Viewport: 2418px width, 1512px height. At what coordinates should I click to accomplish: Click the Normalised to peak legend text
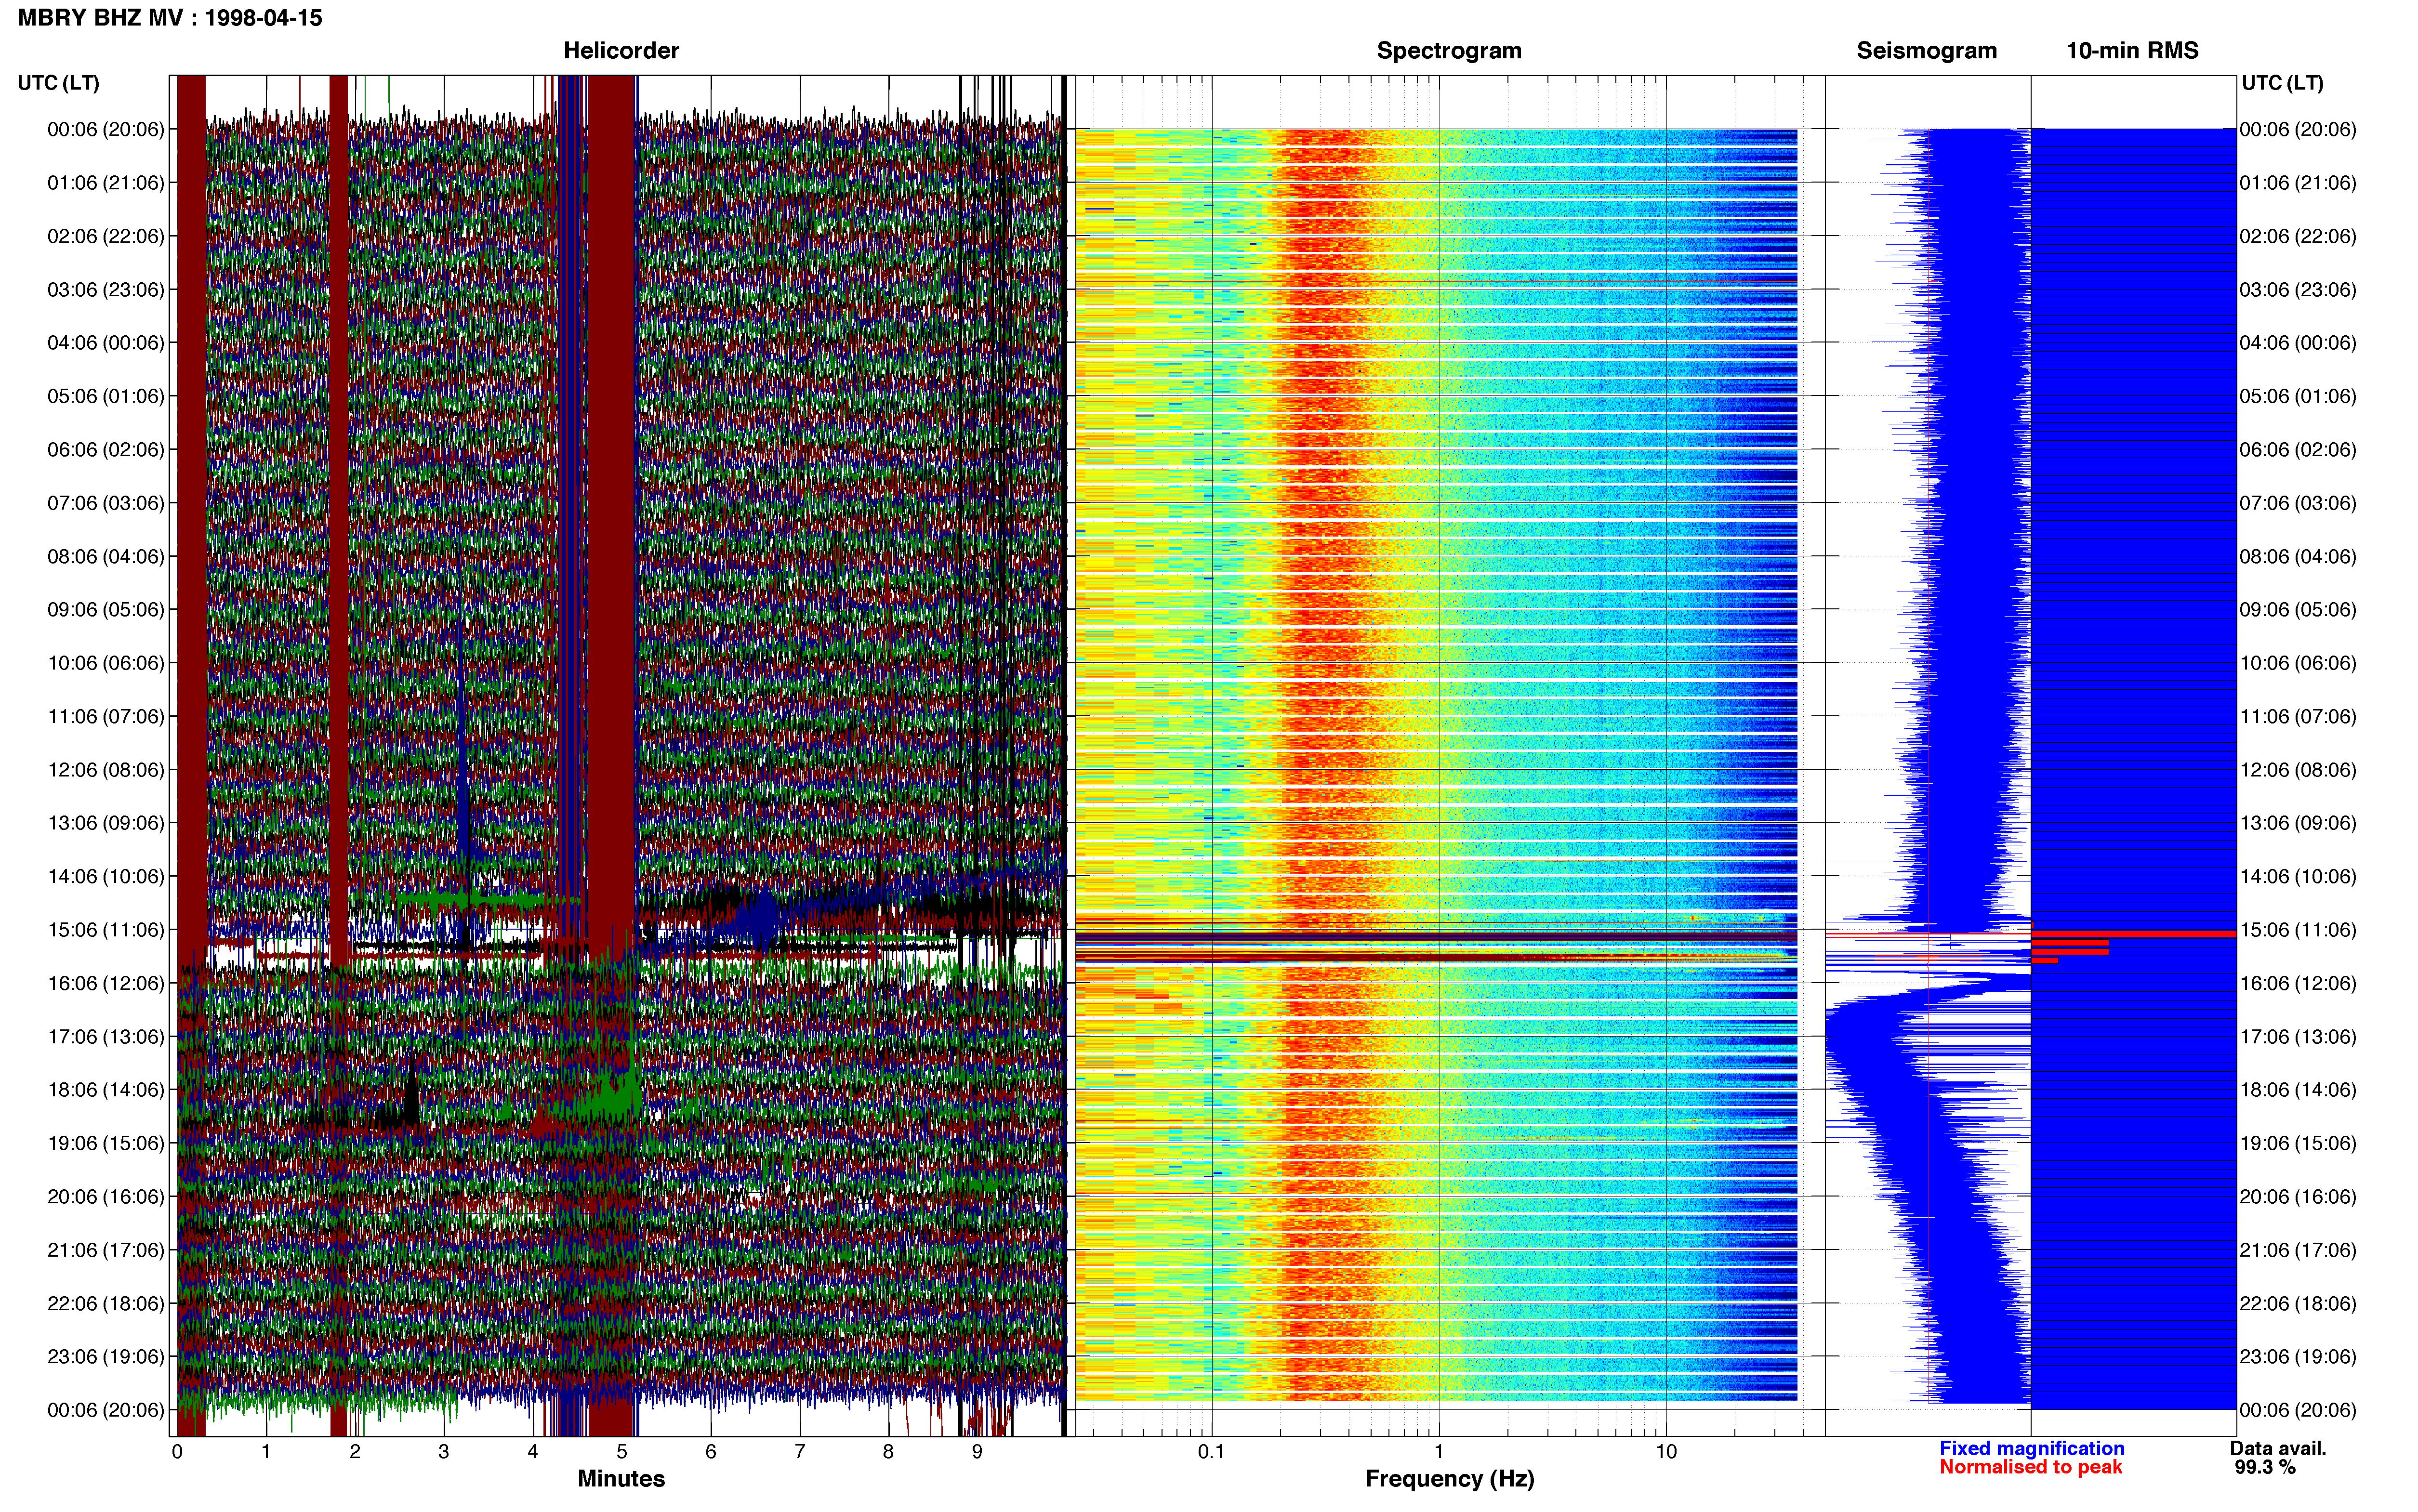click(2031, 1467)
